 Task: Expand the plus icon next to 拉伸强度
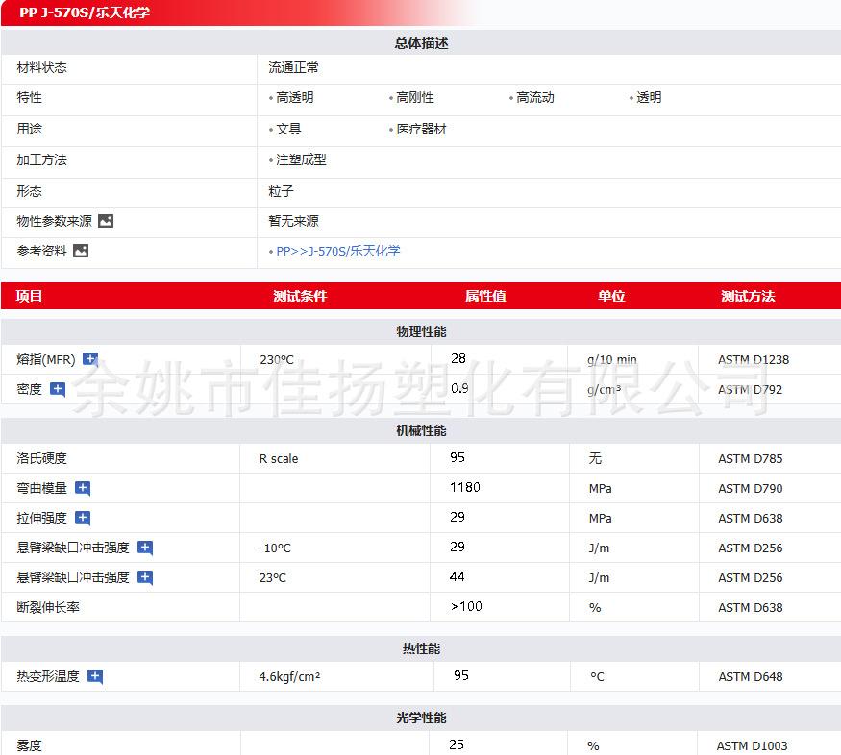pos(83,518)
